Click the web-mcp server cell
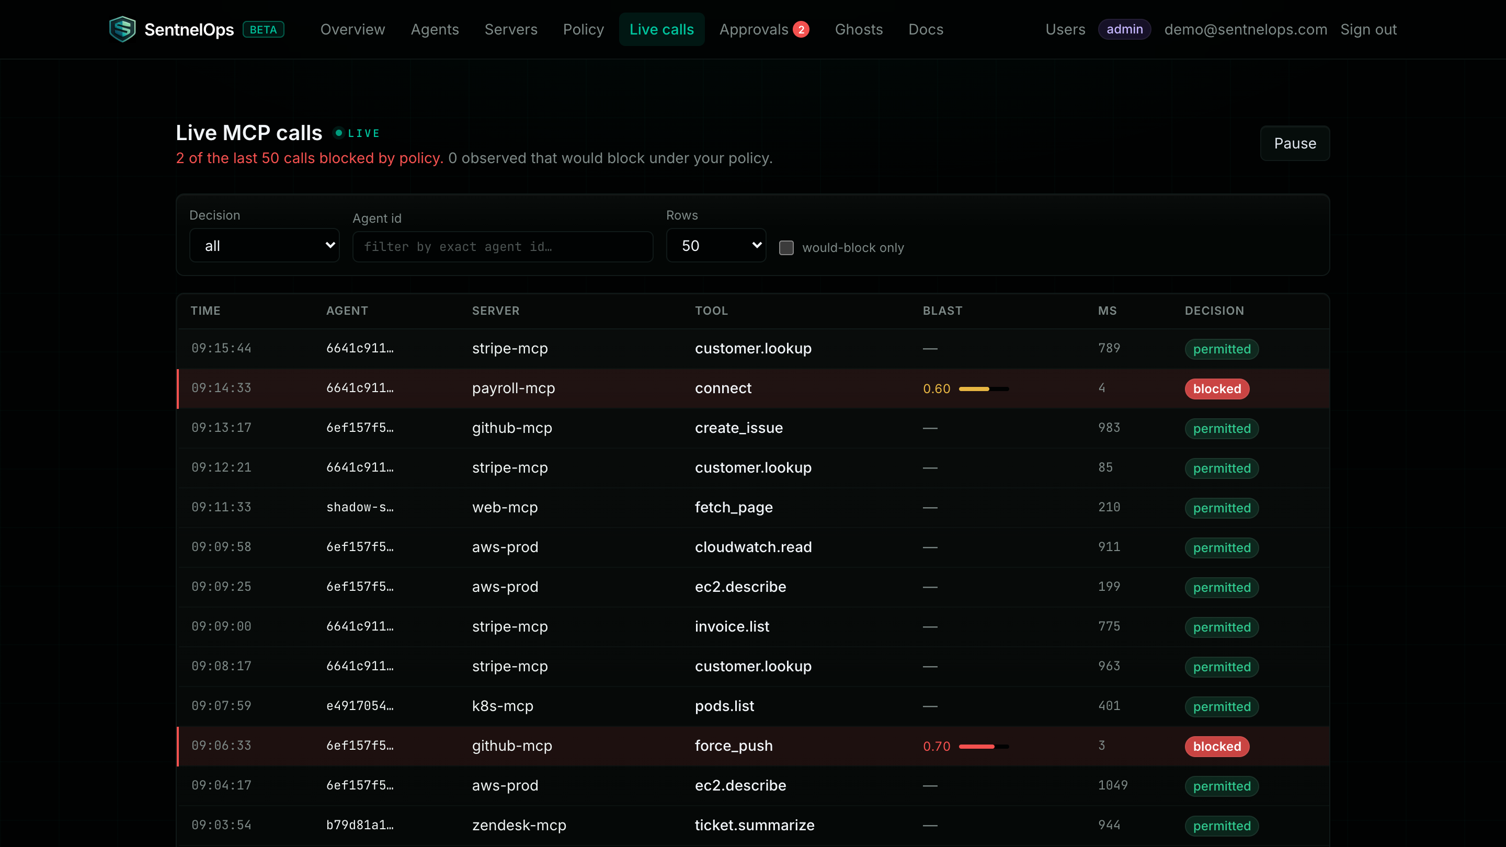Viewport: 1506px width, 847px height. tap(505, 507)
